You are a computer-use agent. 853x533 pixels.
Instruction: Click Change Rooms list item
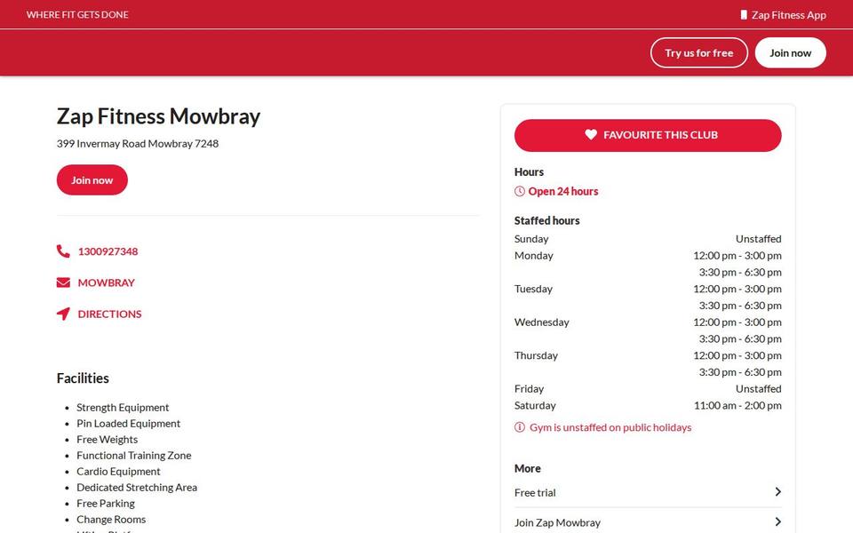(111, 520)
